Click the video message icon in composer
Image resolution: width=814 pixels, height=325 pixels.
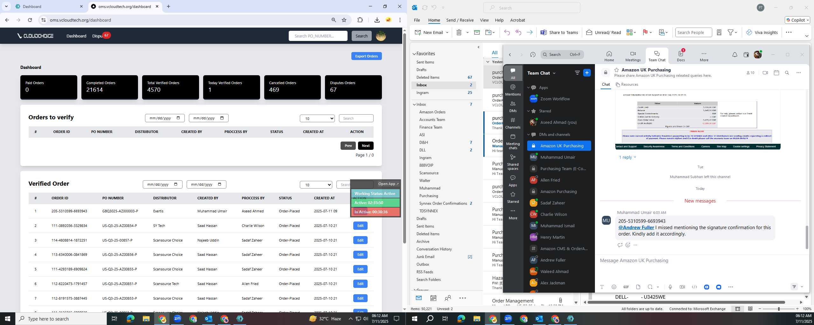[682, 287]
